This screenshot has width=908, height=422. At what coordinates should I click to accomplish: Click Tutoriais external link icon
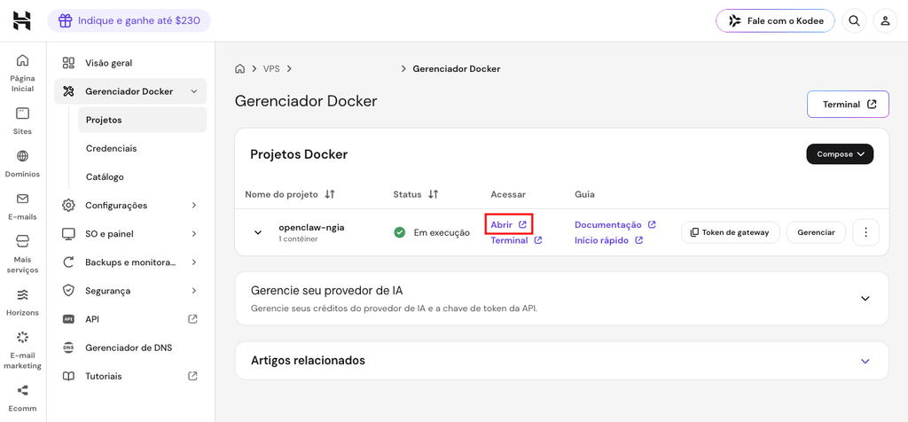[192, 376]
